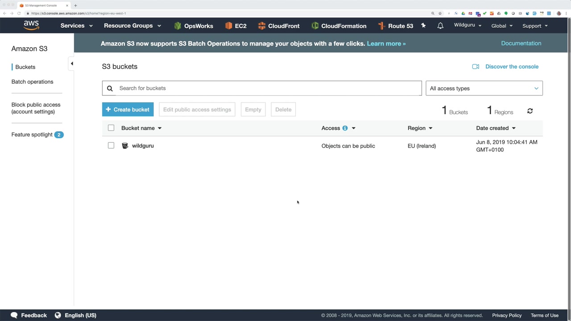Open the Route 53 shortcut in the navbar

(x=395, y=26)
